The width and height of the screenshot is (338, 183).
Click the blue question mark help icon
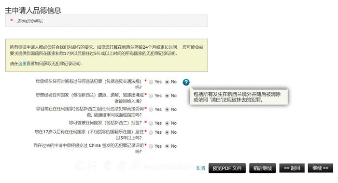(186, 82)
